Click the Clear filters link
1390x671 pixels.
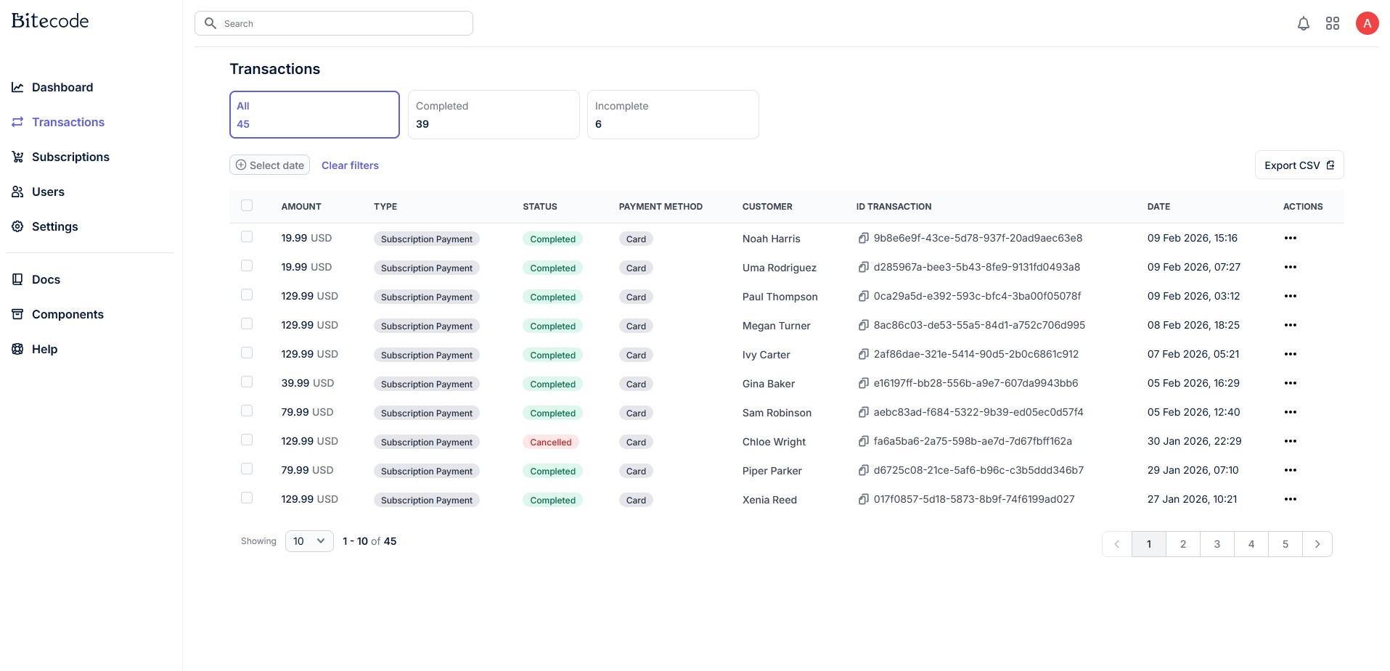[x=350, y=165]
